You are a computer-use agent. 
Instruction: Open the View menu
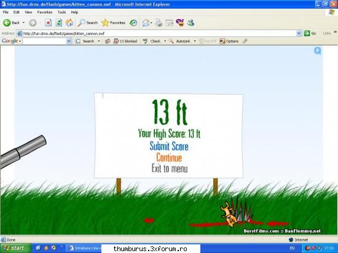28,12
